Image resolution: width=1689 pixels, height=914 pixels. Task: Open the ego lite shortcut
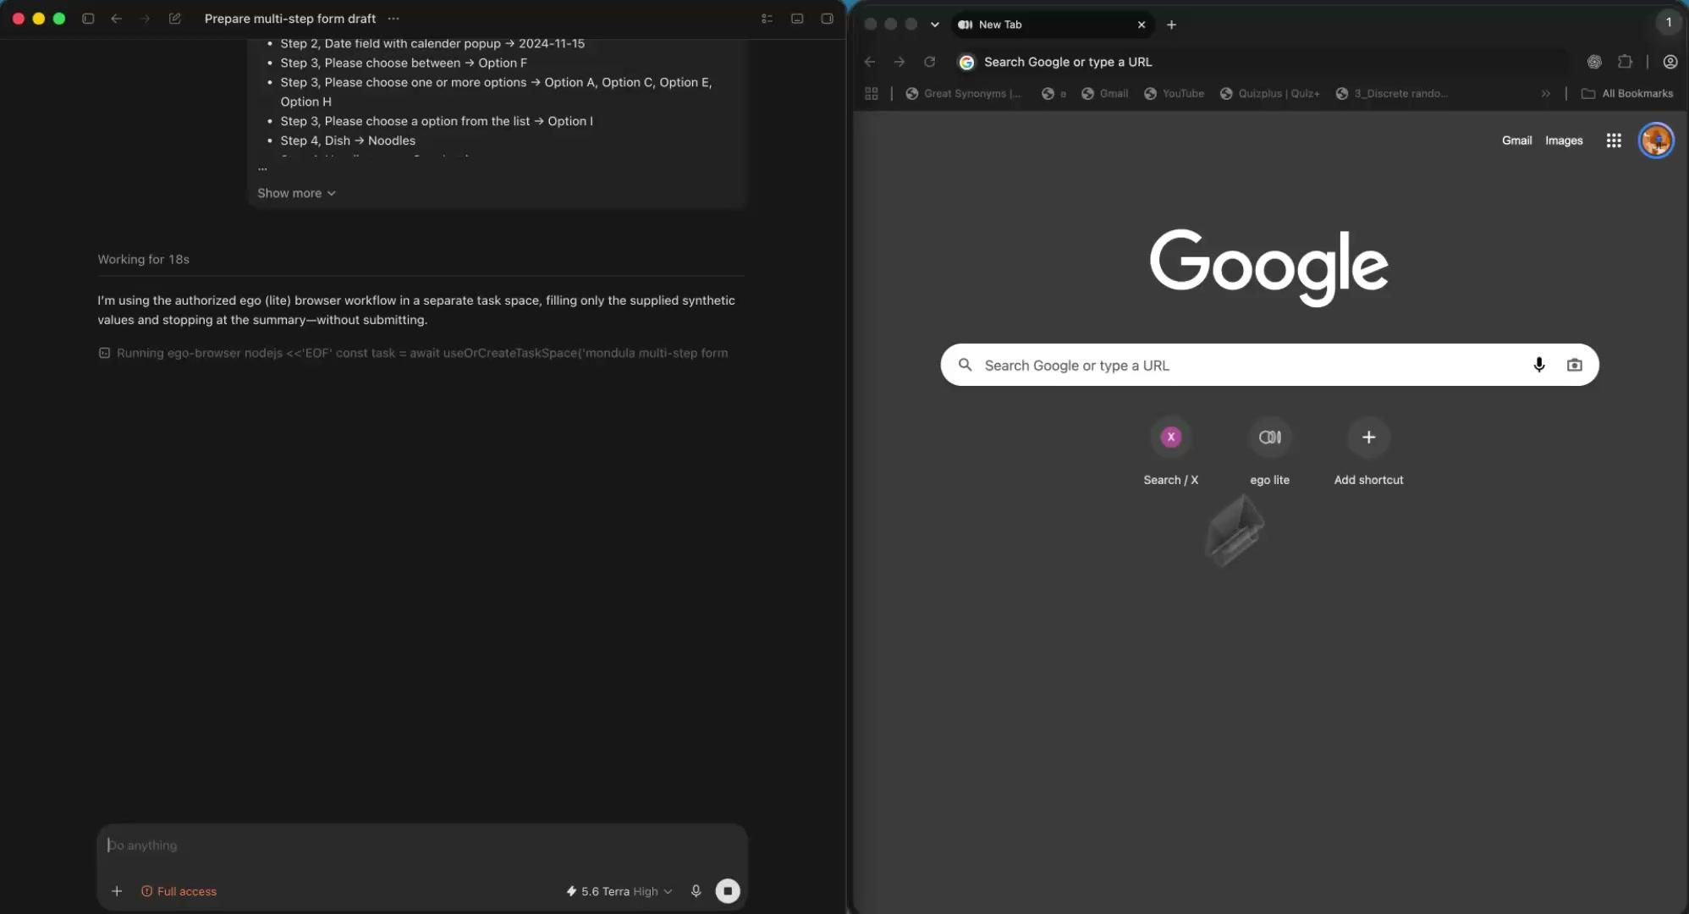pyautogui.click(x=1270, y=453)
